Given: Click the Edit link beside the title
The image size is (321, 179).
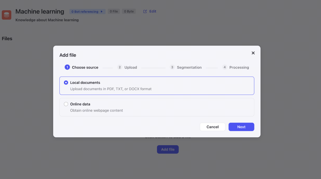Looking at the screenshot, I should (153, 11).
